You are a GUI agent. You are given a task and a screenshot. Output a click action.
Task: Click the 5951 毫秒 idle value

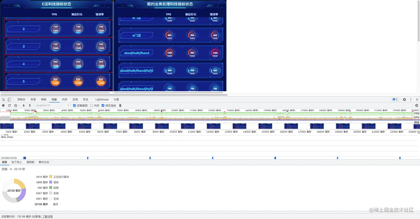tap(42, 199)
